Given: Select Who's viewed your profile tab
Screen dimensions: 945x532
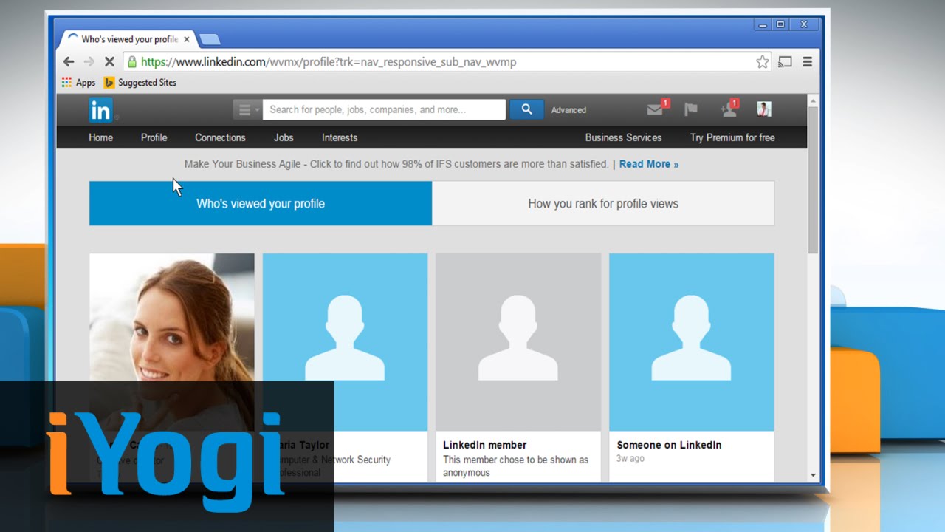Looking at the screenshot, I should click(x=261, y=203).
